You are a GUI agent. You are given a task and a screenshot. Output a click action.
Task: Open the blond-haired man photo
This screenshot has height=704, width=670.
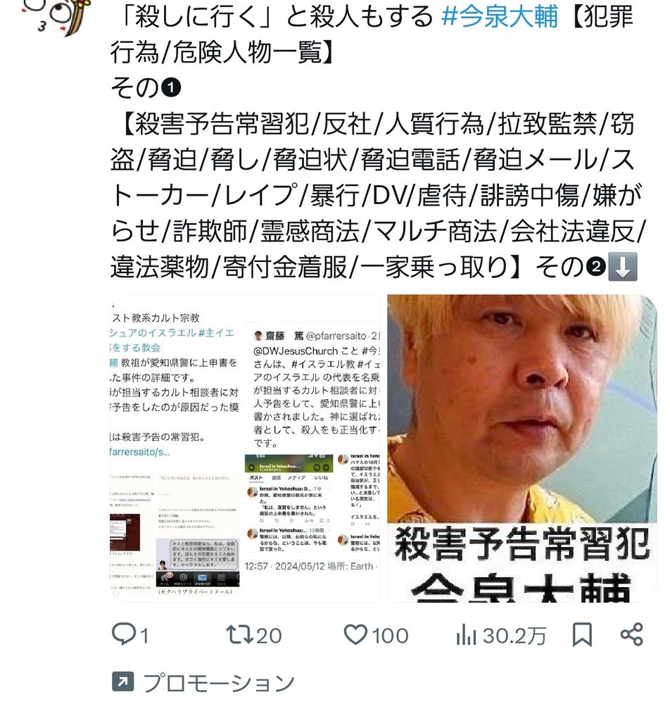522,448
